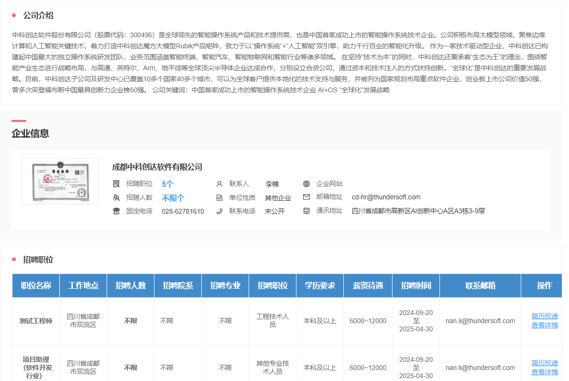
Task: Click the 本科及以上 requirement for 项目助理
Action: point(320,368)
